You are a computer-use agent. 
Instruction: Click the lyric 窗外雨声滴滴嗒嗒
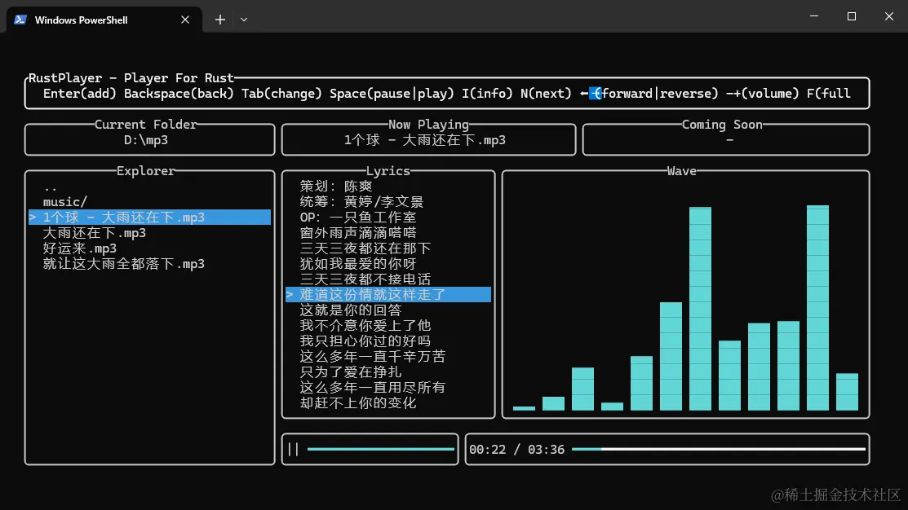point(358,233)
